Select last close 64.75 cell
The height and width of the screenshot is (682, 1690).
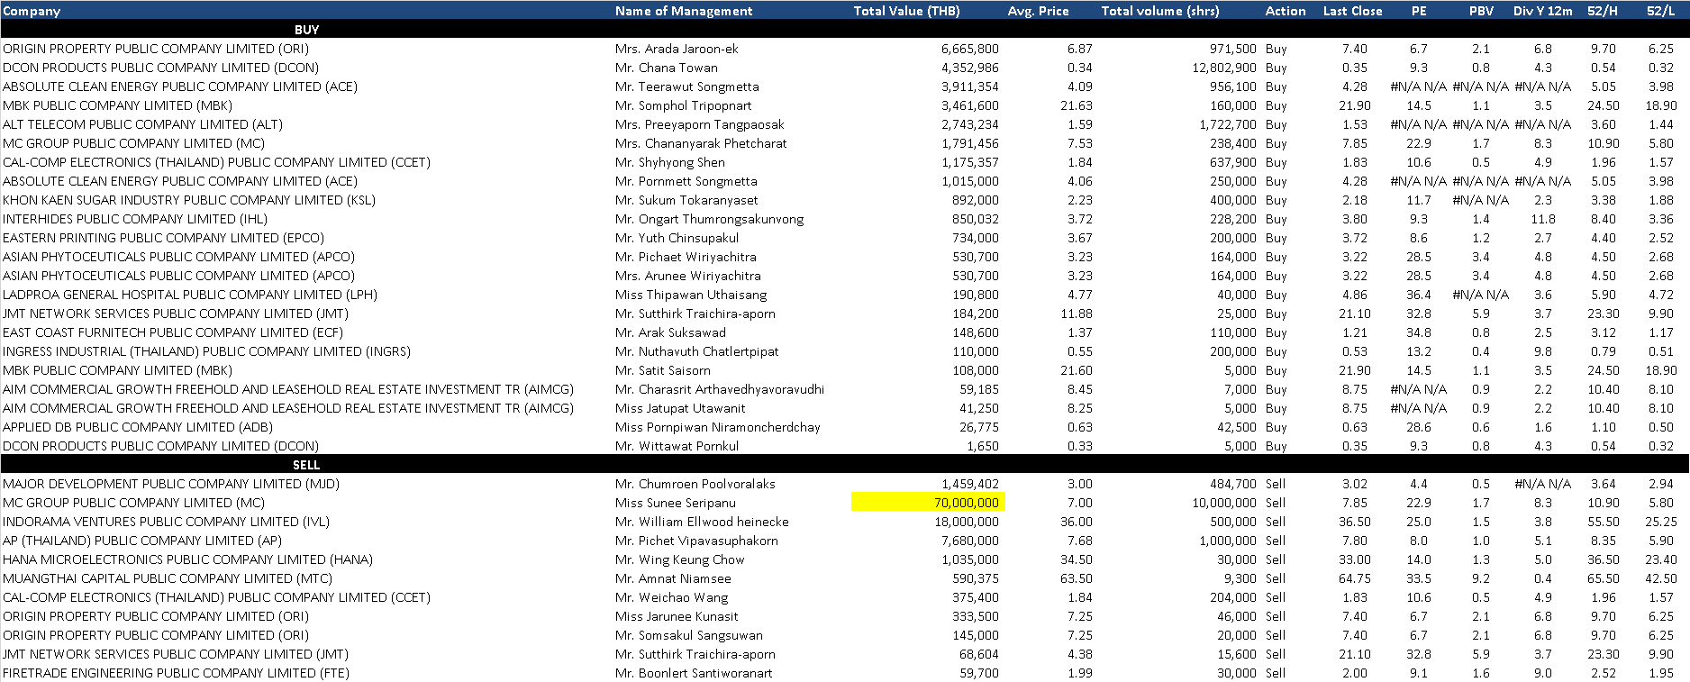(x=1354, y=578)
